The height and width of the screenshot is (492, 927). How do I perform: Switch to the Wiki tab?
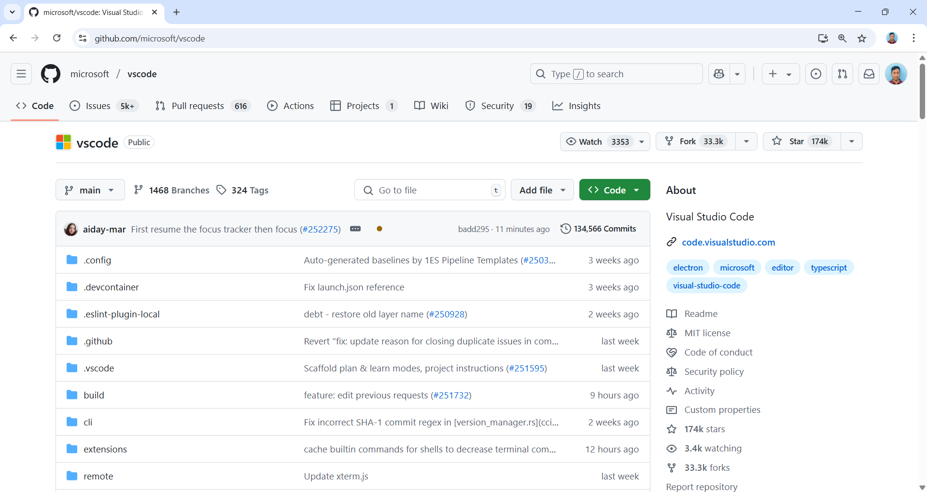point(432,106)
